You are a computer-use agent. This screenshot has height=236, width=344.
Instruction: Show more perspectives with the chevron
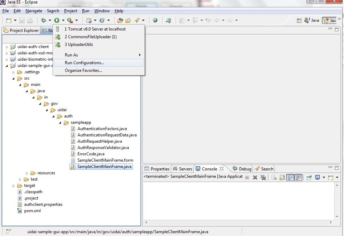339,19
